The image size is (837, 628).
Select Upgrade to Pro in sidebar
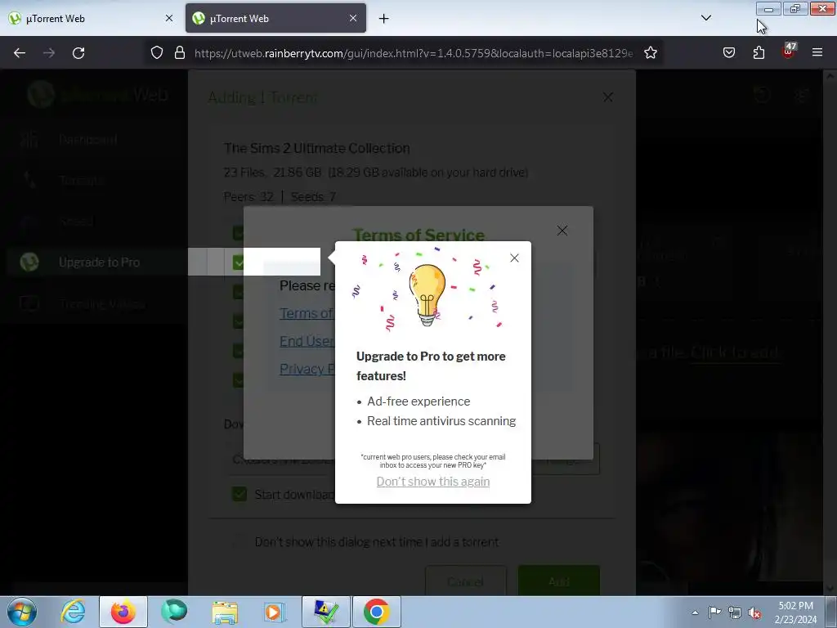pos(97,262)
